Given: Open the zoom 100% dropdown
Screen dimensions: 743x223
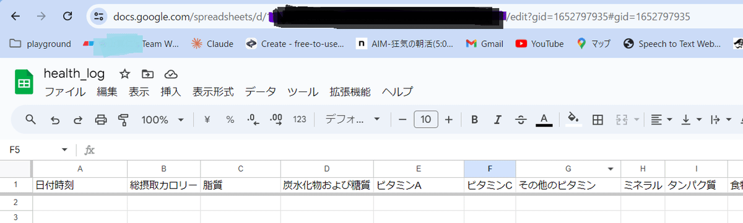Looking at the screenshot, I should pyautogui.click(x=163, y=120).
